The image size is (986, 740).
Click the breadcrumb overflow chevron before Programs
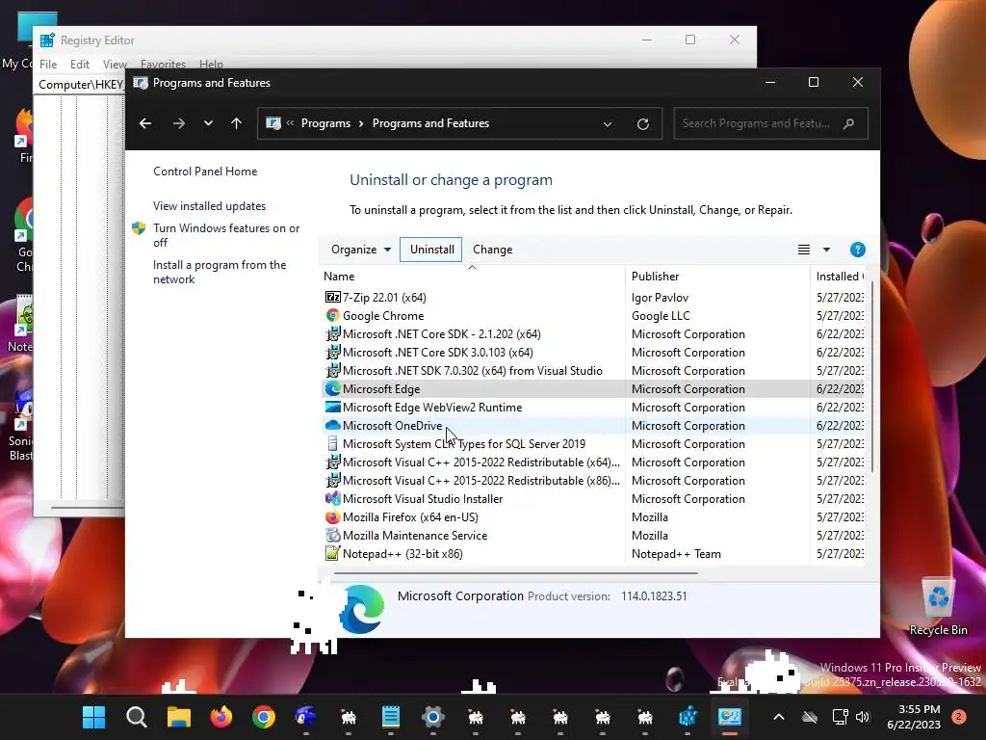290,123
